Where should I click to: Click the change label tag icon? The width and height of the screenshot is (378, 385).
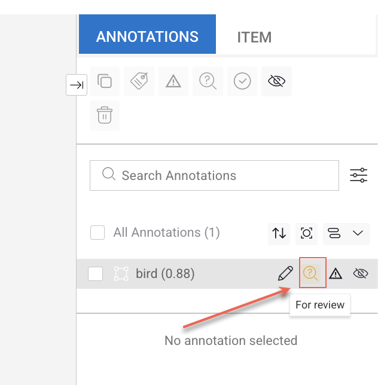139,81
